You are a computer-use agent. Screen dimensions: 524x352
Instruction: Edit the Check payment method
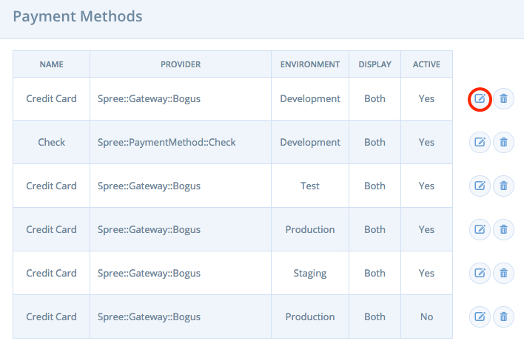[480, 142]
